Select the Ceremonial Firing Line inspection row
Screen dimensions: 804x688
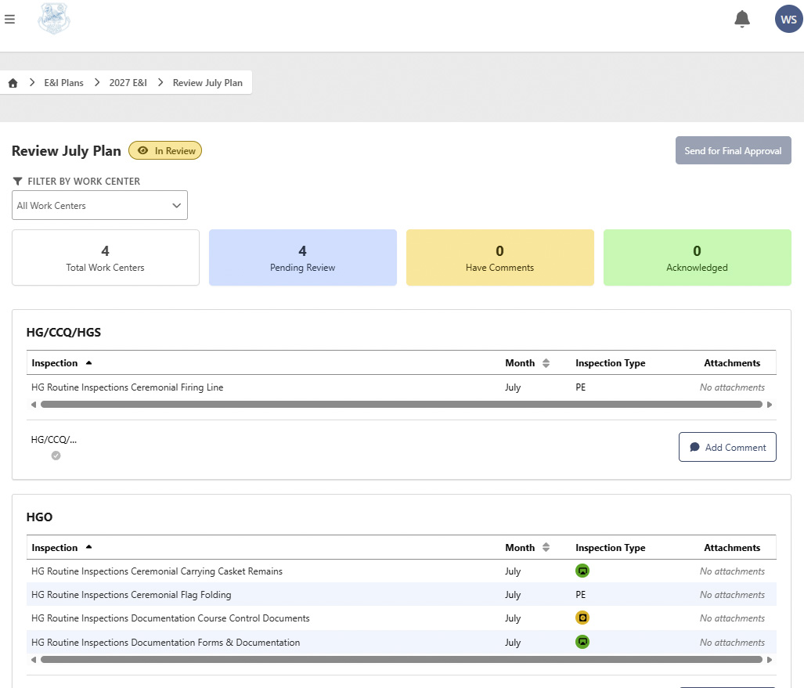(402, 387)
